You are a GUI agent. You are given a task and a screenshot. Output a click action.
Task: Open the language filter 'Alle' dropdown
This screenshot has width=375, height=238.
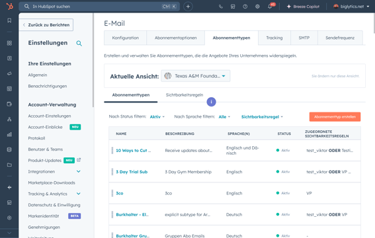click(224, 117)
